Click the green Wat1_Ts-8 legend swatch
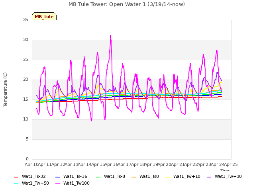This screenshot has height=191, width=255. (x=98, y=177)
